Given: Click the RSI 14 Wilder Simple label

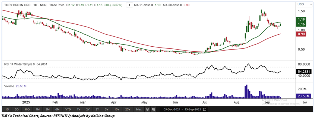Looking at the screenshot, I should coord(19,64).
